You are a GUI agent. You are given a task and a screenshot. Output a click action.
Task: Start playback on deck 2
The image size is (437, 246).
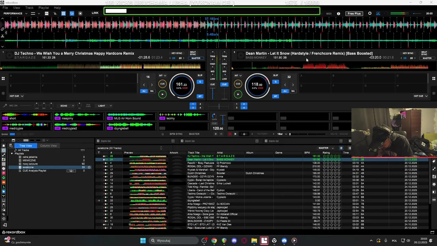click(238, 94)
